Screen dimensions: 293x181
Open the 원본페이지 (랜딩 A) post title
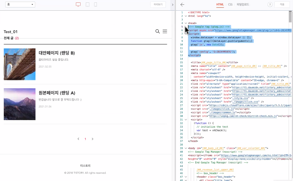coord(57,93)
